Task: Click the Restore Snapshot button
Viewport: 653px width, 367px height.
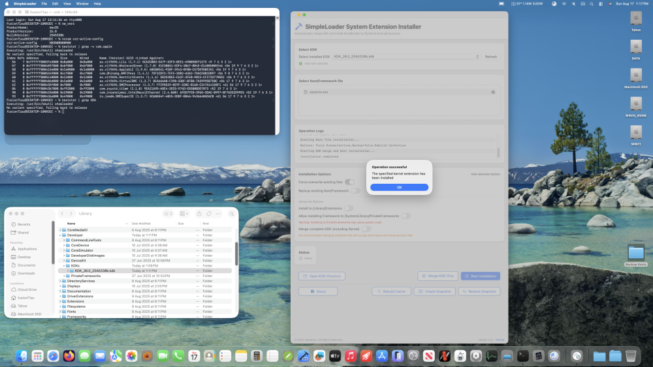Action: click(x=479, y=291)
